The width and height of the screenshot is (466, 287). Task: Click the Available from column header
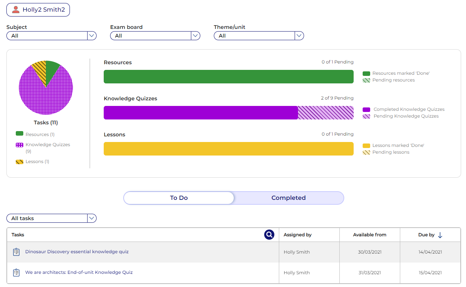click(x=369, y=235)
